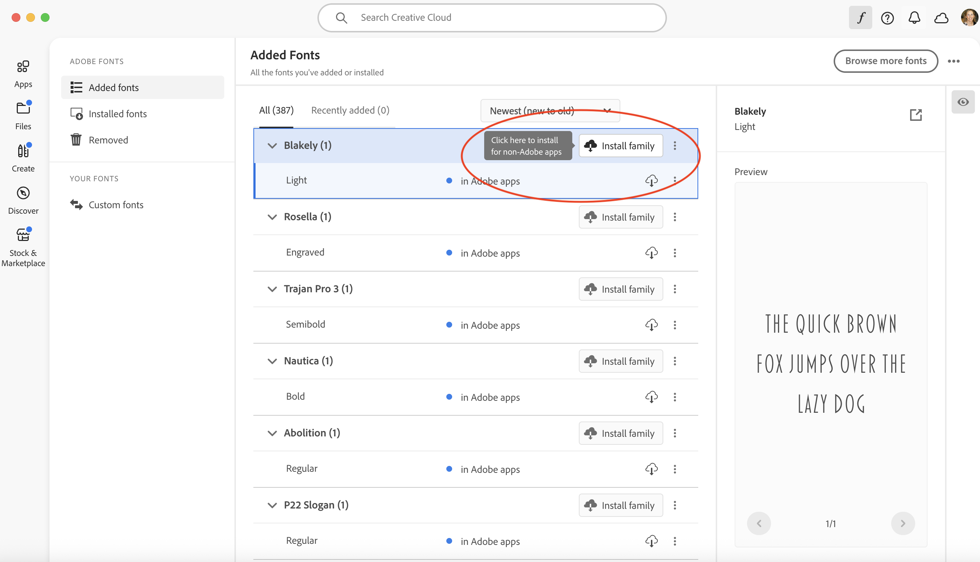The height and width of the screenshot is (562, 980).
Task: Click the fonts 'f' icon in top bar
Action: pos(860,18)
